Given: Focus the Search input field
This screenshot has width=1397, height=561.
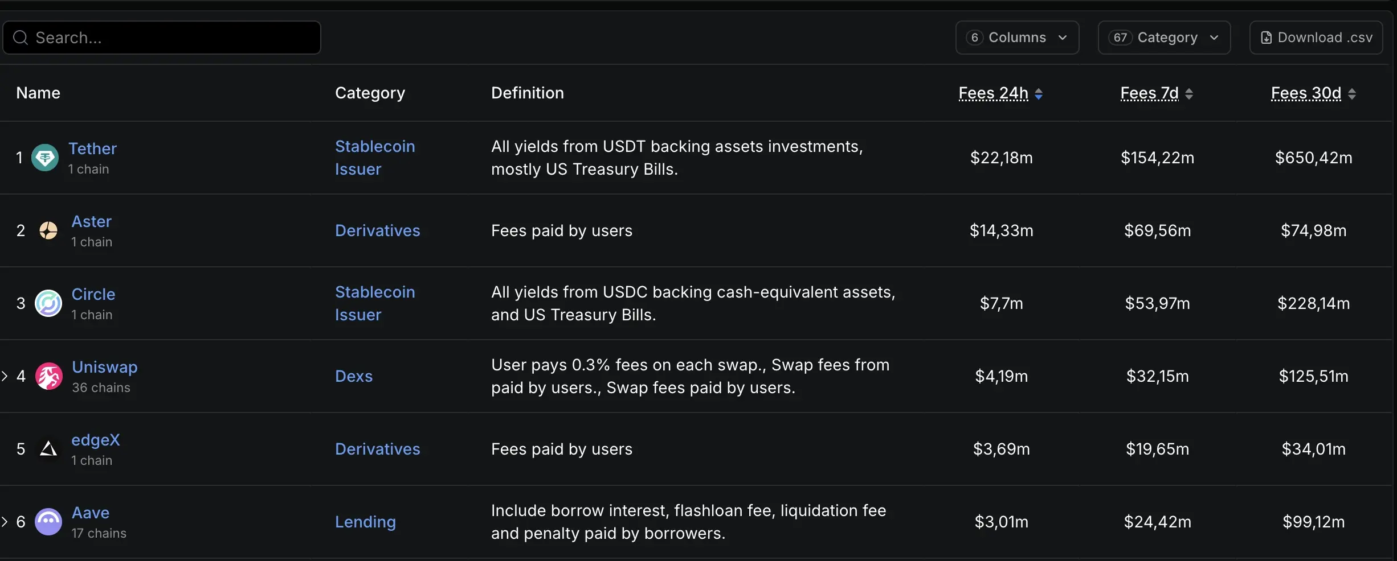Looking at the screenshot, I should click(162, 38).
